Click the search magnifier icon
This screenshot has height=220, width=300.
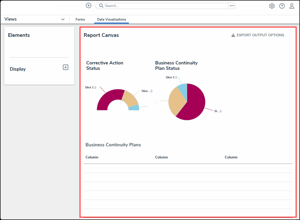point(101,6)
